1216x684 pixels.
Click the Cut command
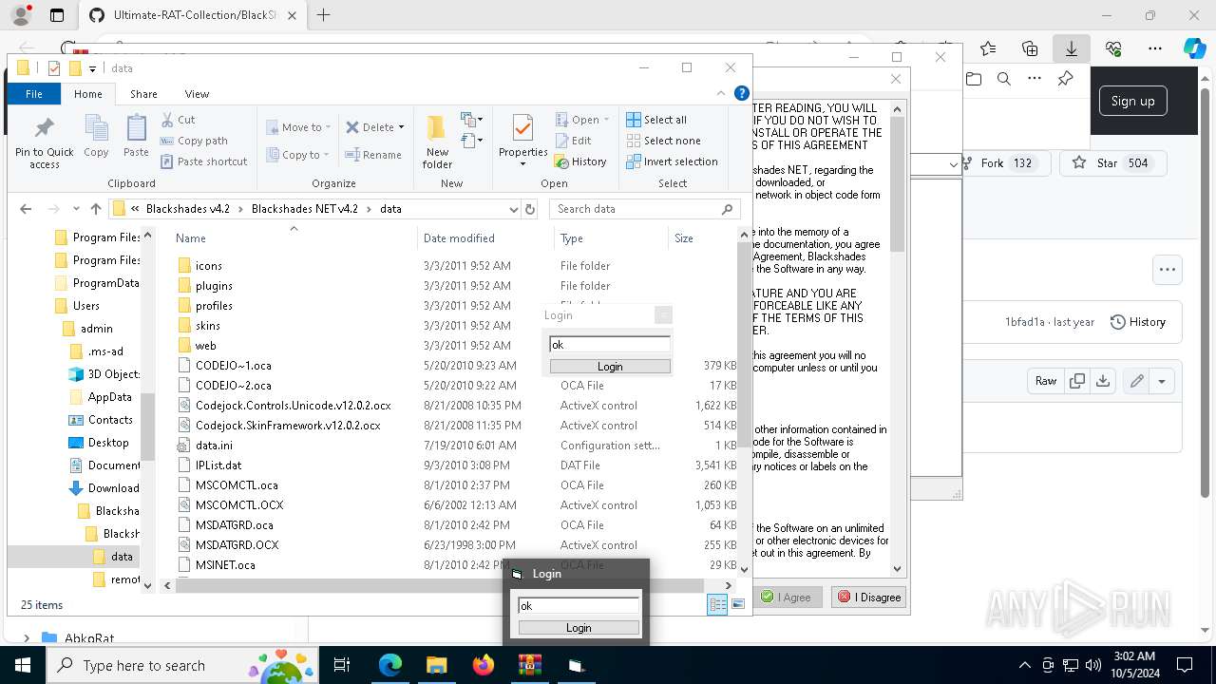tap(178, 120)
